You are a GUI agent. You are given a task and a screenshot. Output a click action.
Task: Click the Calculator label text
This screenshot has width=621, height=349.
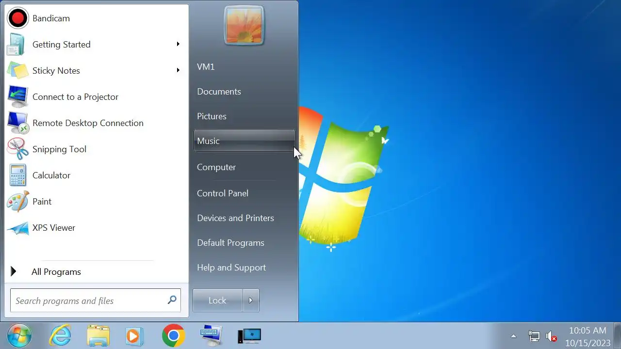point(51,175)
